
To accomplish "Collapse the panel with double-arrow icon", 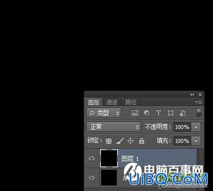I will (192, 95).
